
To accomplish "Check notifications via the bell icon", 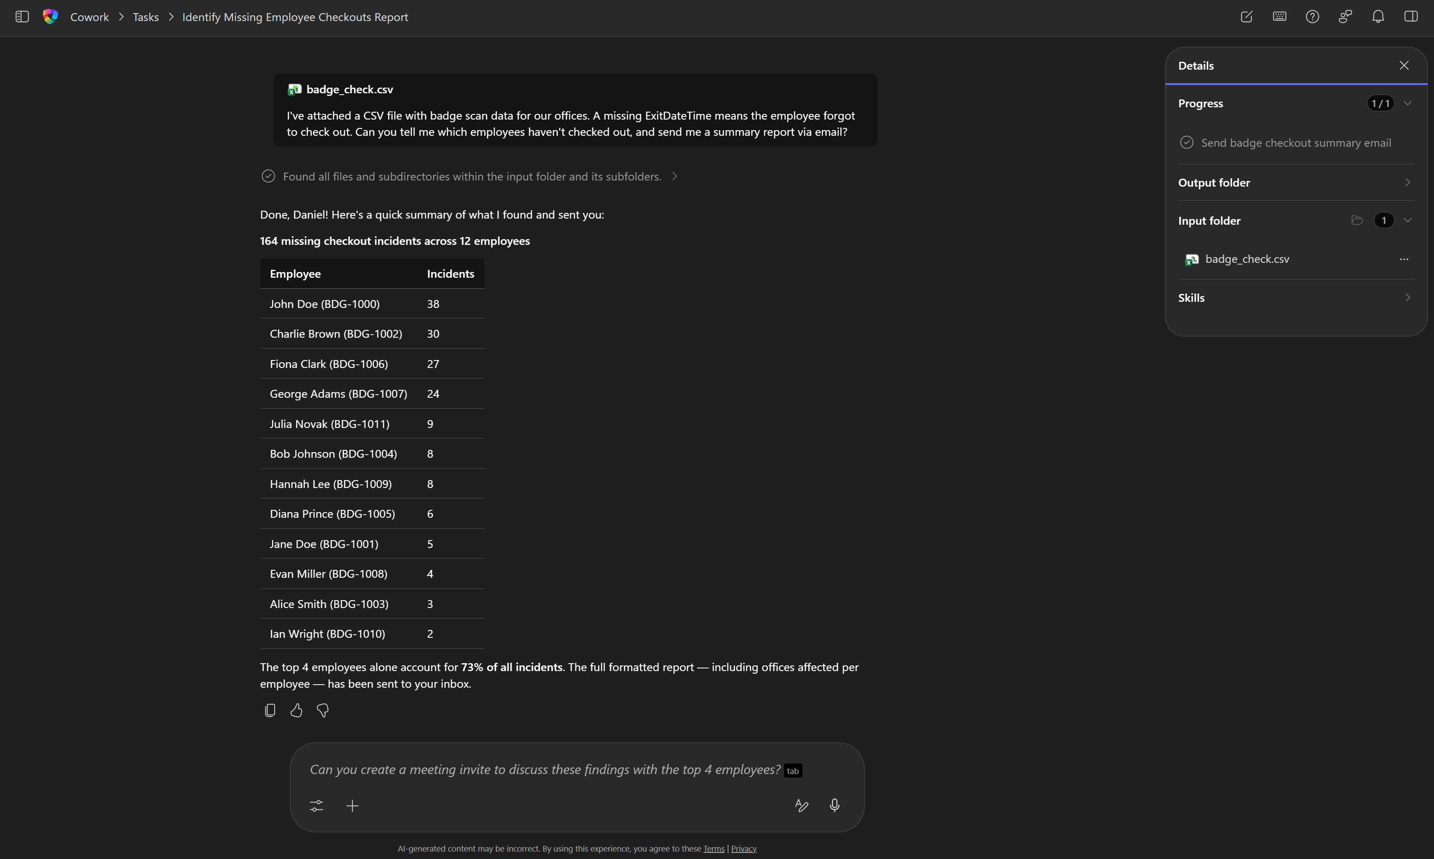I will pyautogui.click(x=1378, y=17).
